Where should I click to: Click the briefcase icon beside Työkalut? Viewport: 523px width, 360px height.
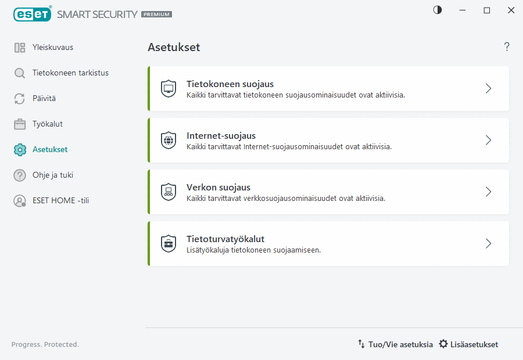(x=19, y=124)
